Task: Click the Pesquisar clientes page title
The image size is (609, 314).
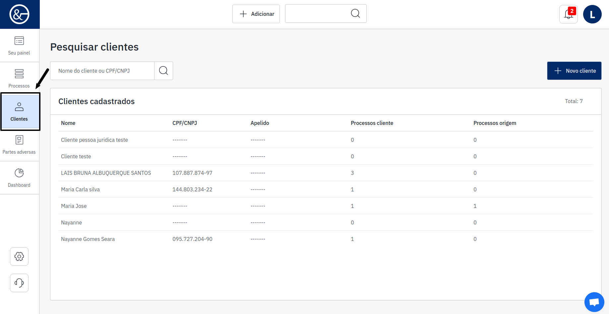Action: (94, 47)
